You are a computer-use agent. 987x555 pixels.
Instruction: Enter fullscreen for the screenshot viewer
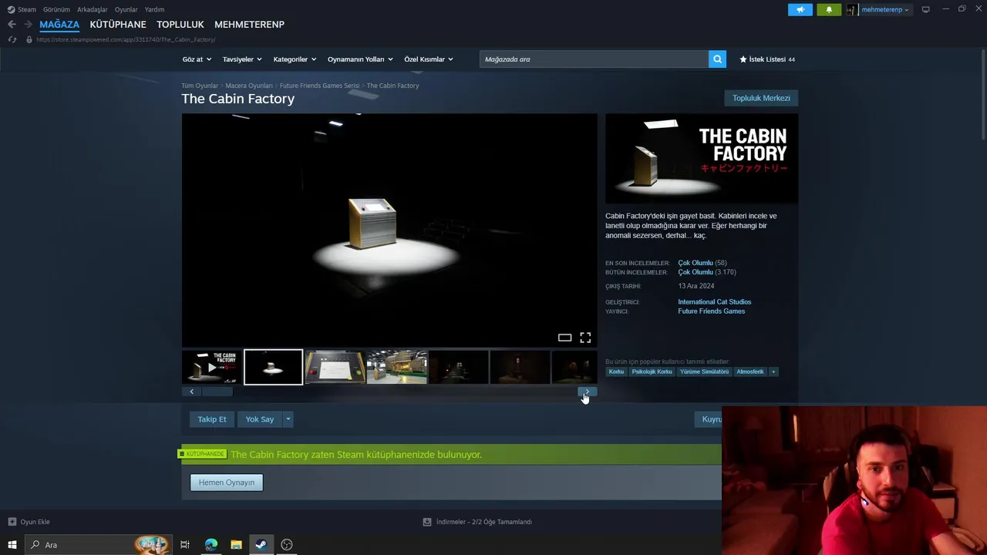[x=585, y=338]
